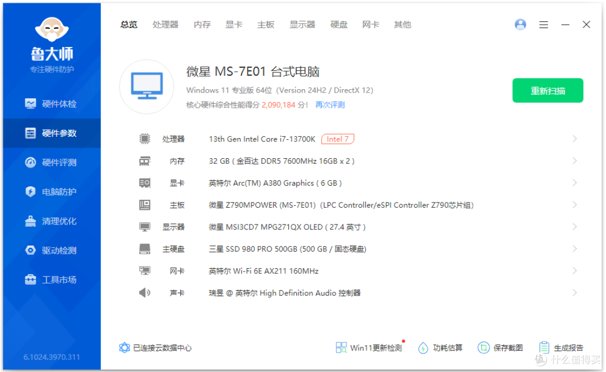Switch to the top 网卡 tab

pyautogui.click(x=371, y=25)
